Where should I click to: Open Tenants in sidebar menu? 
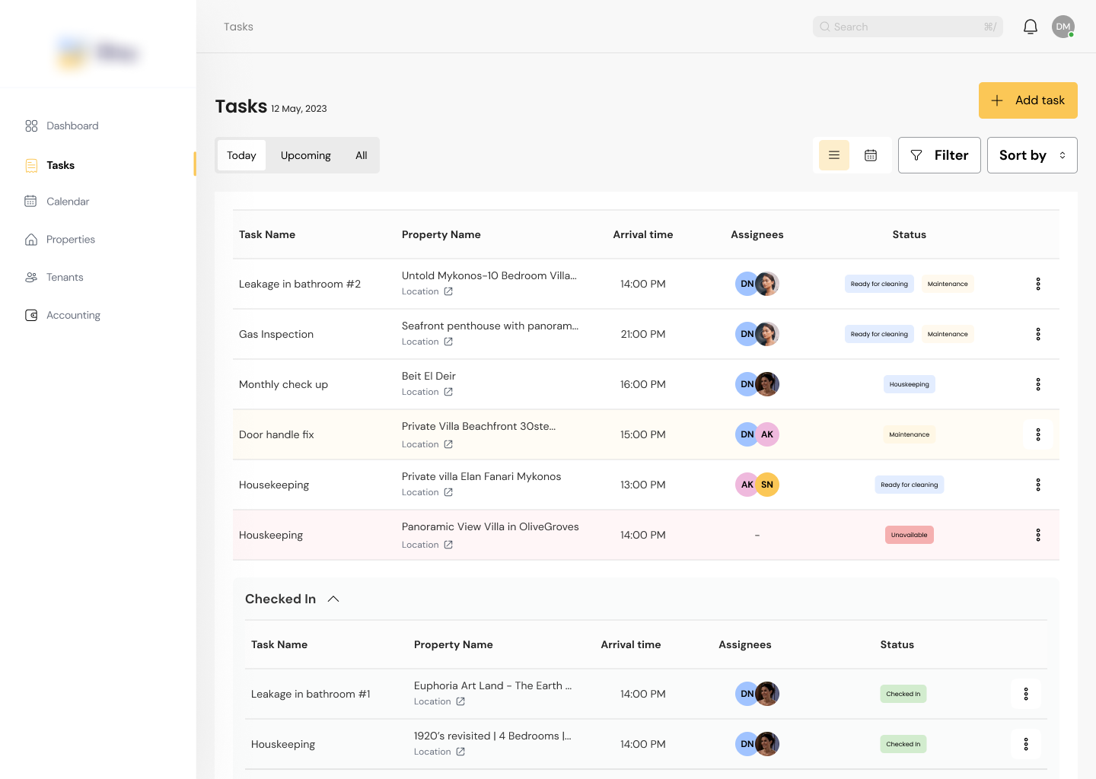coord(65,277)
